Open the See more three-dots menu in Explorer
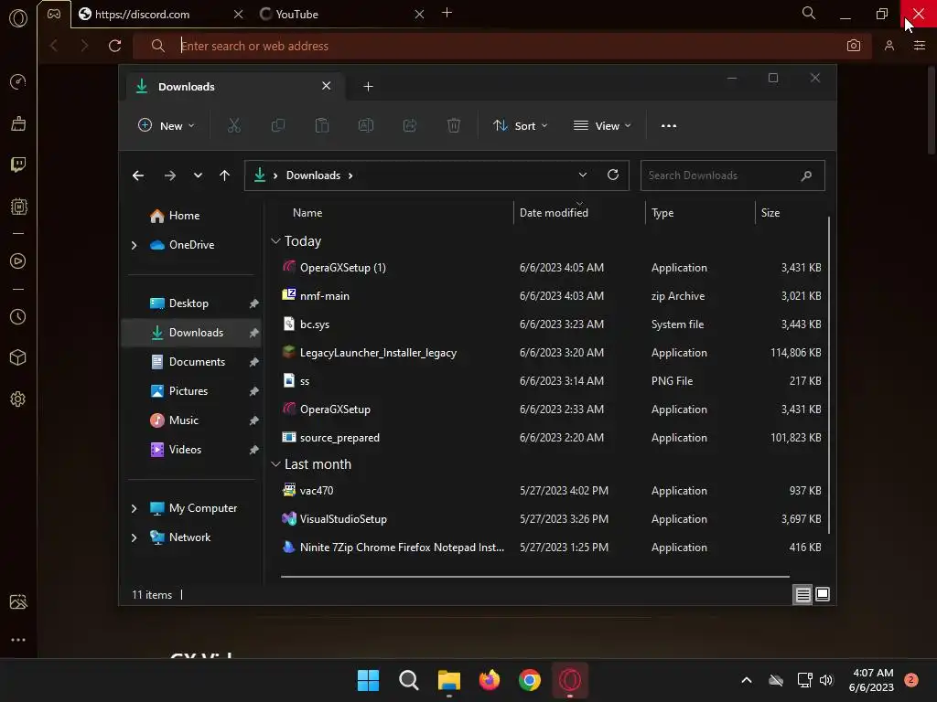Image resolution: width=937 pixels, height=702 pixels. [669, 126]
